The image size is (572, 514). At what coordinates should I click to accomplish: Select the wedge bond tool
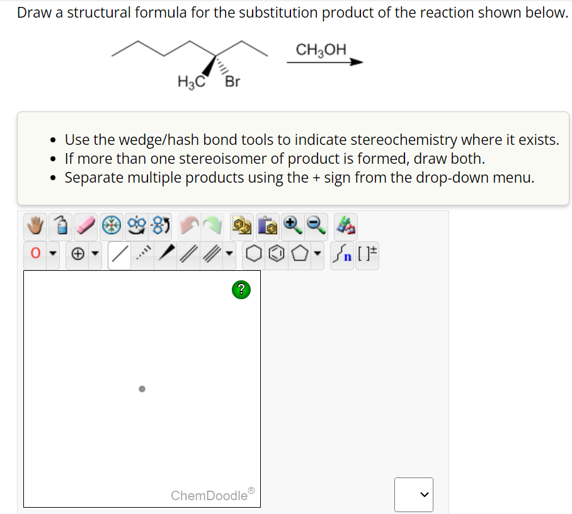click(166, 255)
